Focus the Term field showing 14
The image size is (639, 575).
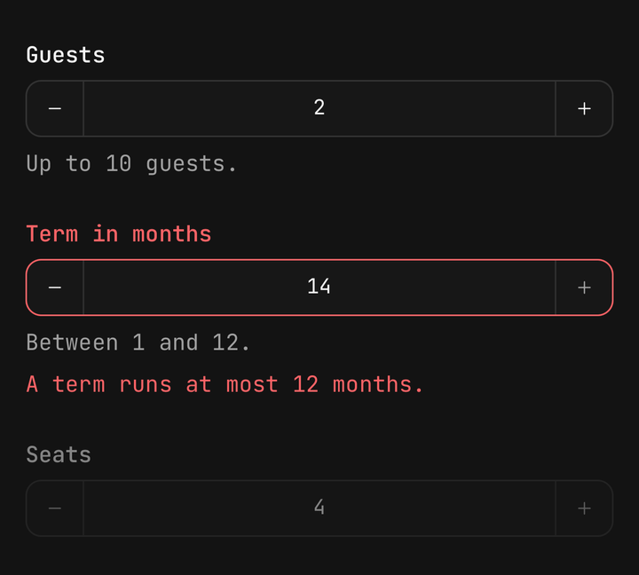click(319, 287)
